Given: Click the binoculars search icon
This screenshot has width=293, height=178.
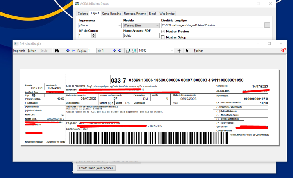Looking at the screenshot, I should [57, 51].
